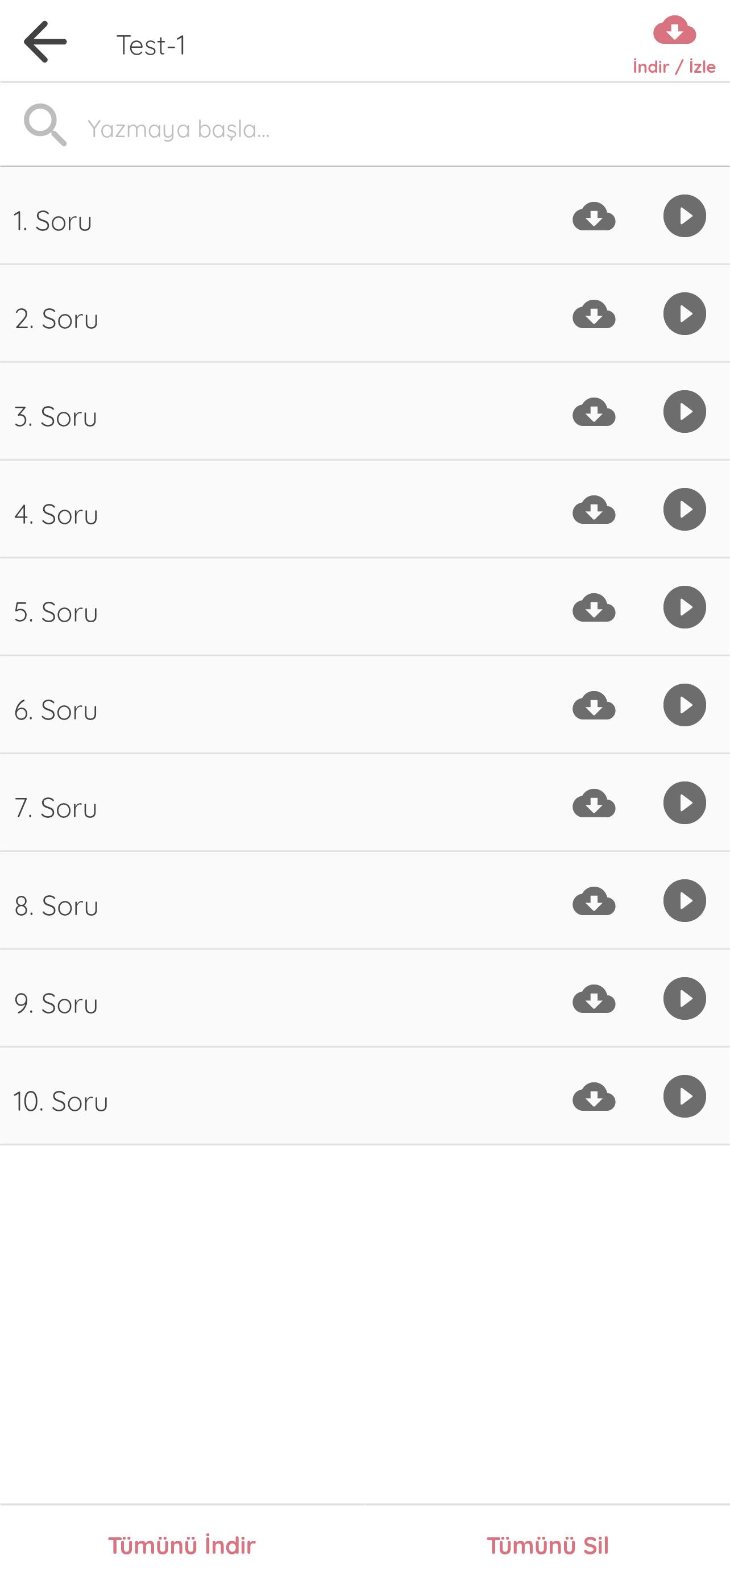Play the 3. Soru video
Image resolution: width=730 pixels, height=1580 pixels.
point(684,412)
